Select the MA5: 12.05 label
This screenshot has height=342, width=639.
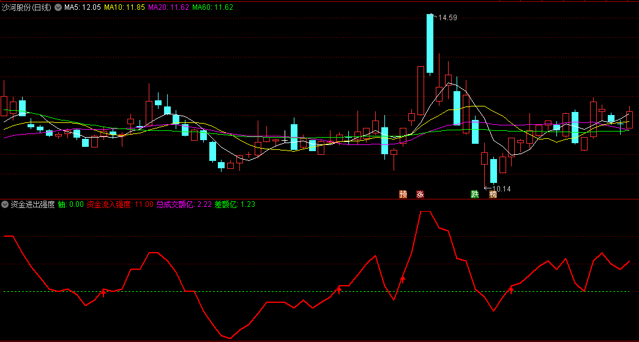click(82, 7)
